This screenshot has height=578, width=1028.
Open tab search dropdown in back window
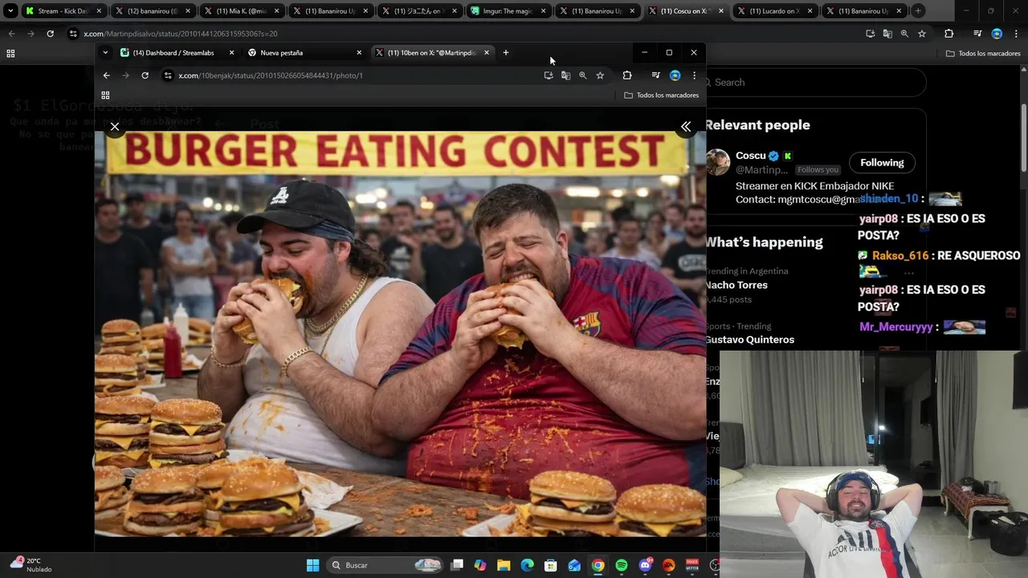10,11
